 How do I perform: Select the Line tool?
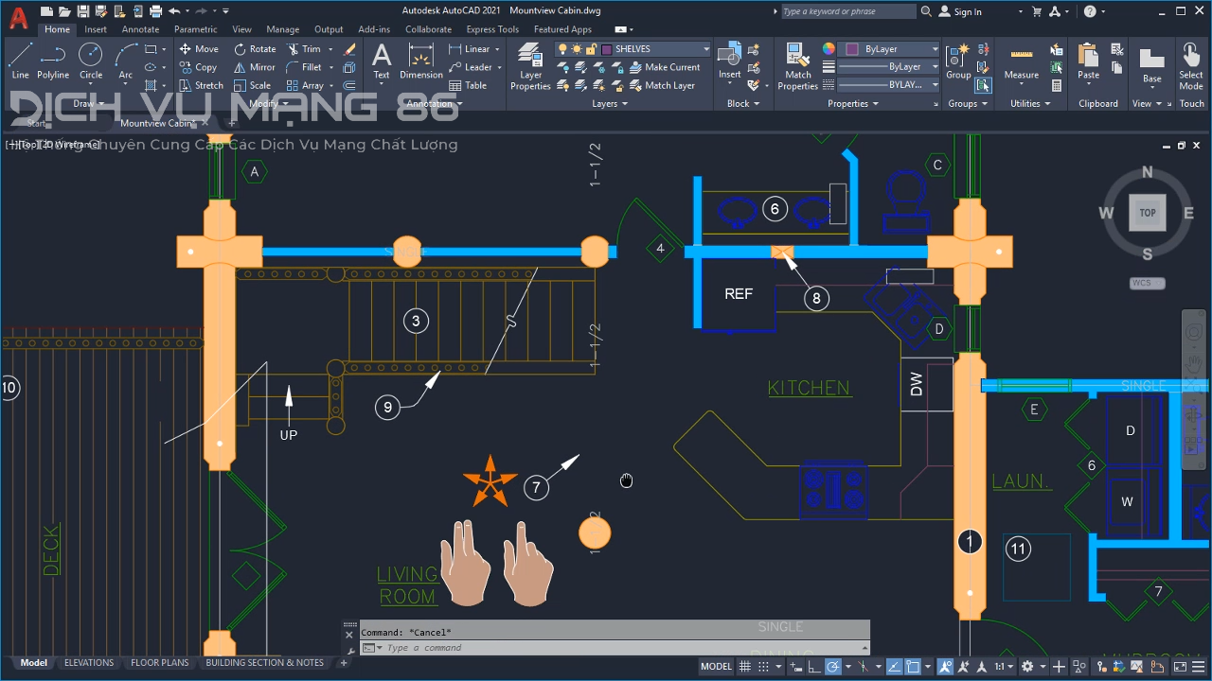coord(20,62)
